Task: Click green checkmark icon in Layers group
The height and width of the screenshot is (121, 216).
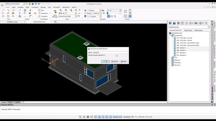Action: (x=79, y=13)
